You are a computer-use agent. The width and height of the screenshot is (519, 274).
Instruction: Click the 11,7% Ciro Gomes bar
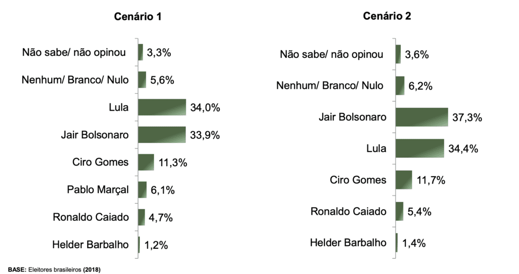coord(404,180)
